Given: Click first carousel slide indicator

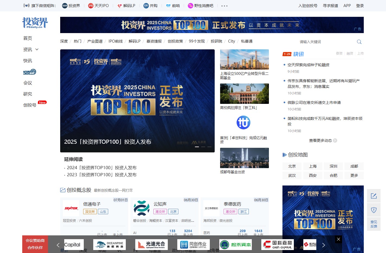Looking at the screenshot, I should pos(197,147).
